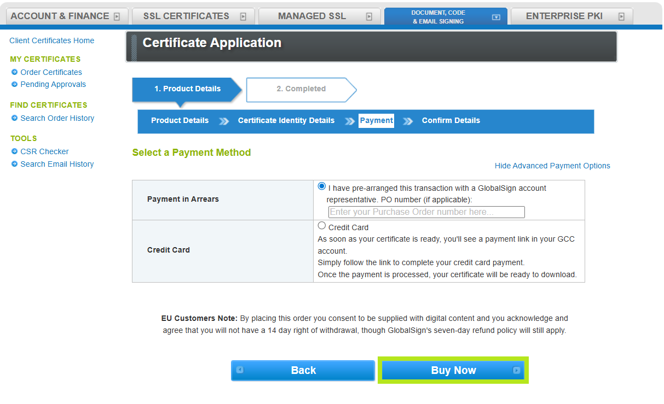Open Client Certificates Home link
664x404 pixels.
51,40
